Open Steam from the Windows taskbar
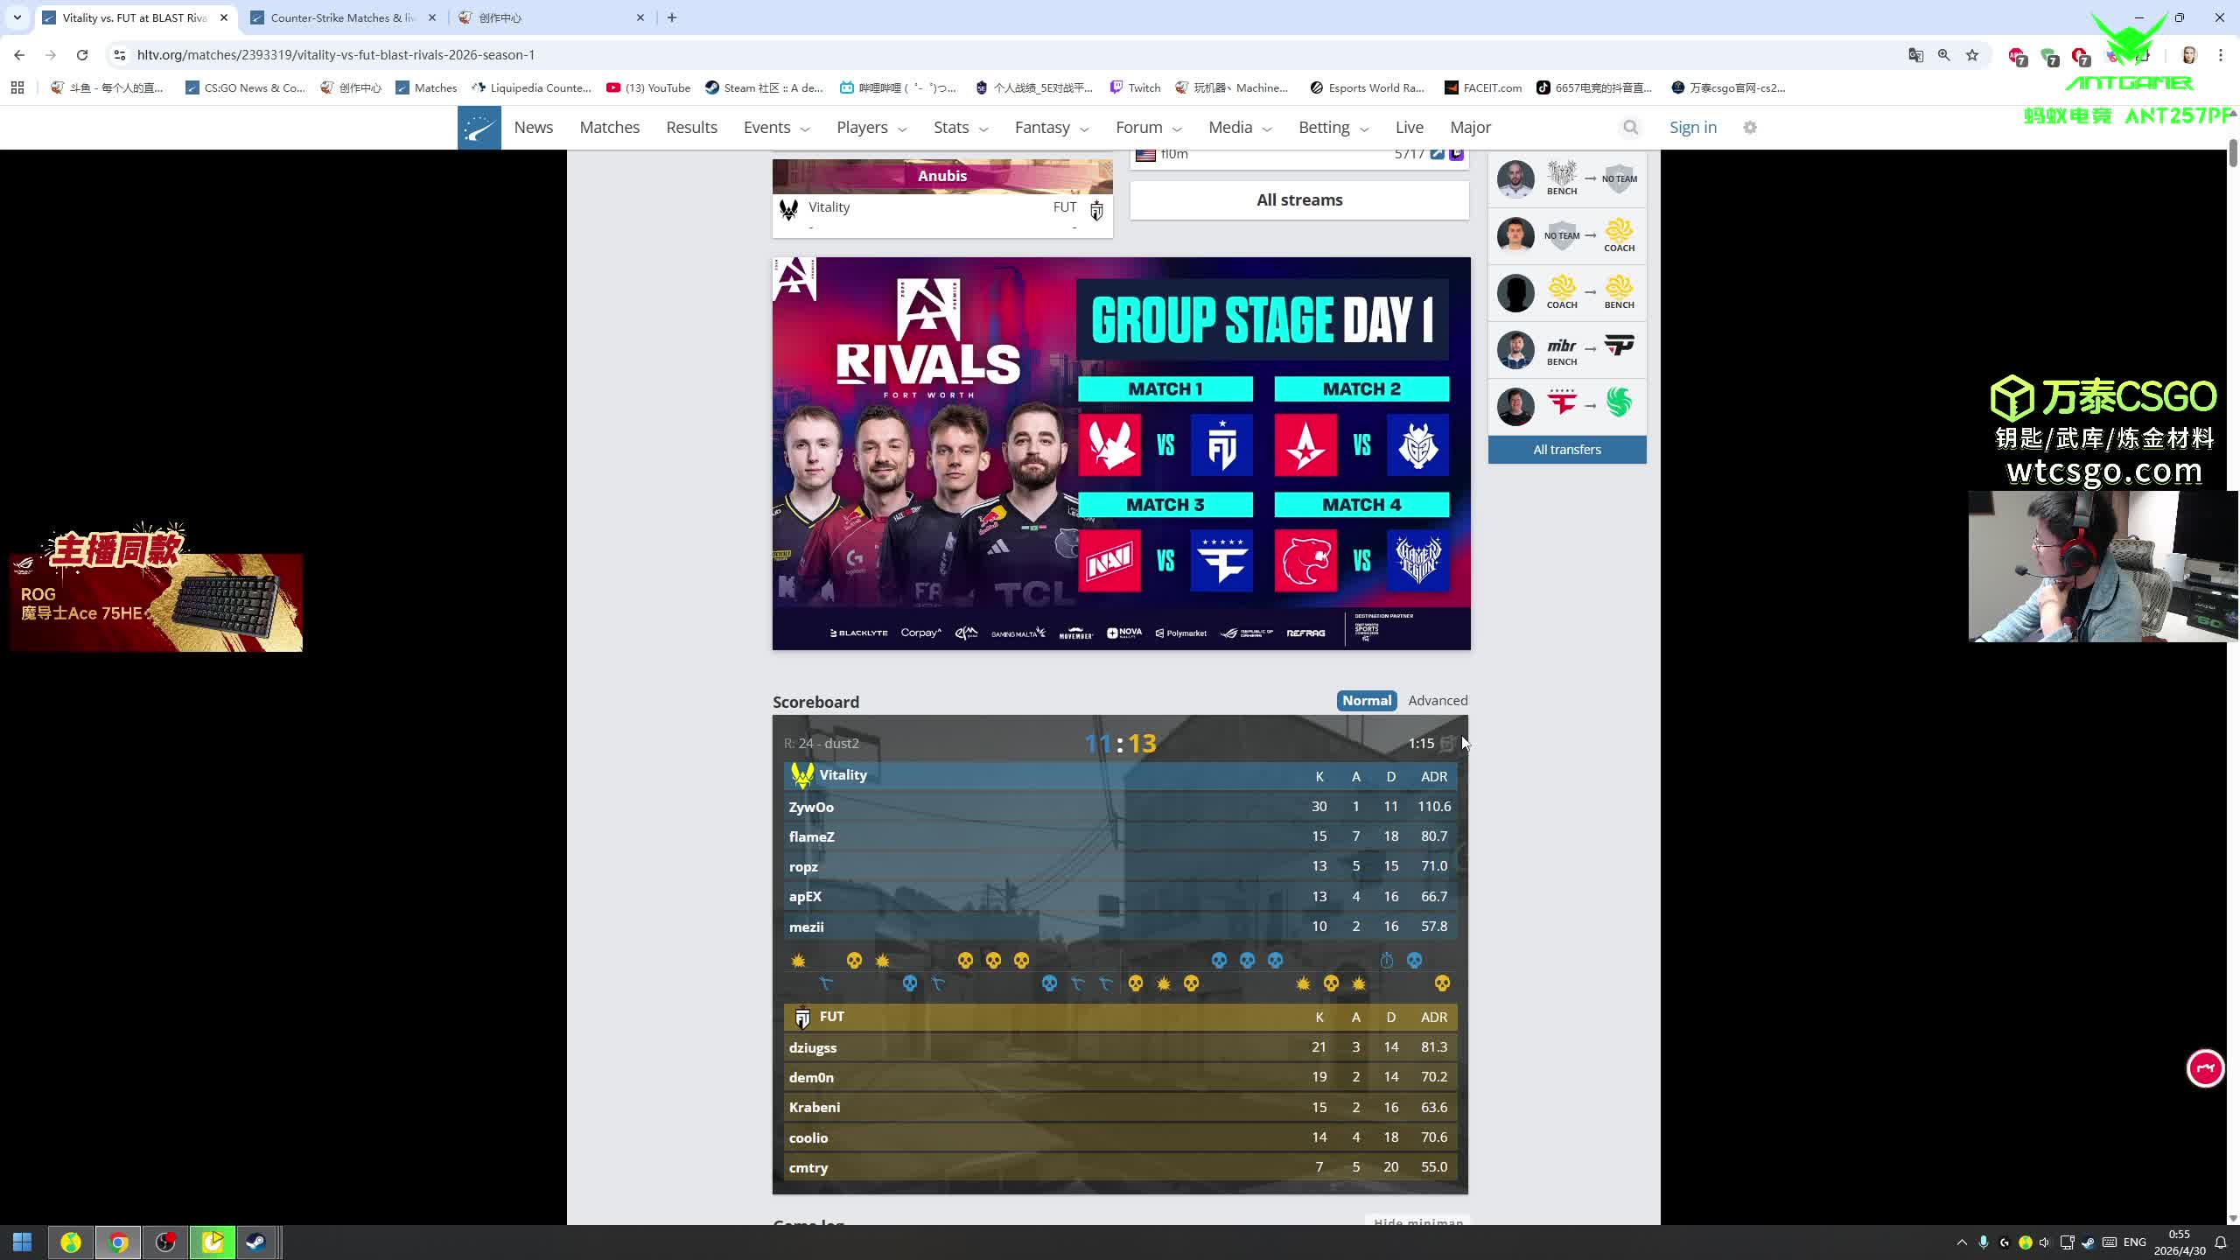The image size is (2240, 1260). (x=255, y=1242)
